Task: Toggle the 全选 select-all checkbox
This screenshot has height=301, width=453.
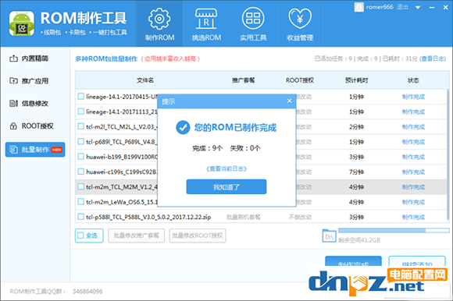Action: coord(80,235)
